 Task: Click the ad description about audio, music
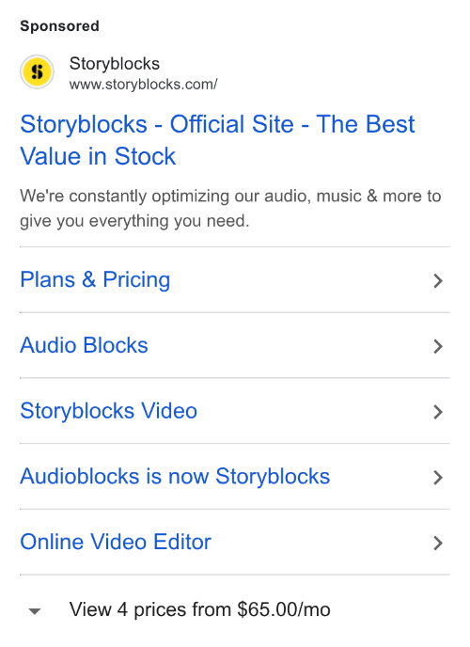pyautogui.click(x=230, y=209)
